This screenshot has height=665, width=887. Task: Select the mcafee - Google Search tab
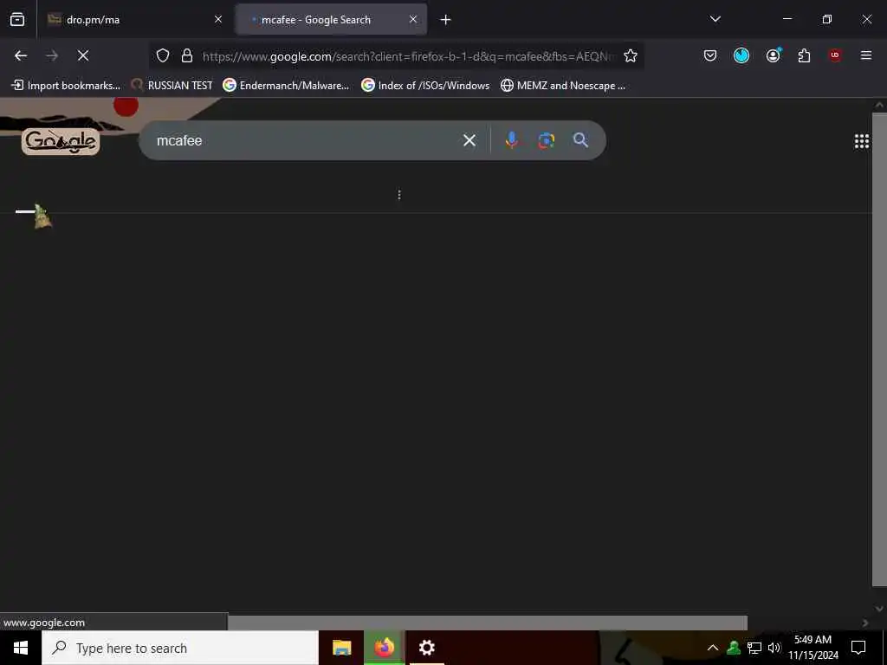coord(331,19)
